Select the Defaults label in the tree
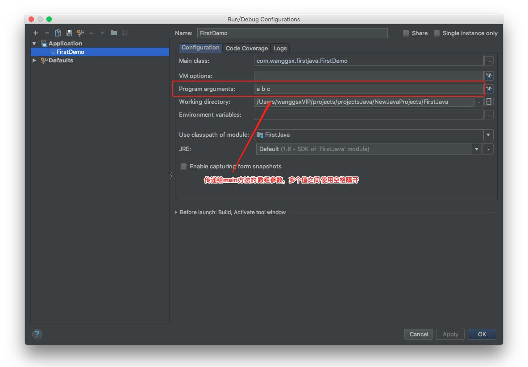Image resolution: width=528 pixels, height=367 pixels. (x=61, y=61)
